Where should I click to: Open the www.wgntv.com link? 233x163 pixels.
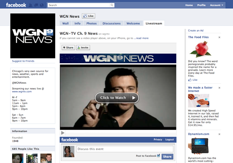(x=22, y=91)
